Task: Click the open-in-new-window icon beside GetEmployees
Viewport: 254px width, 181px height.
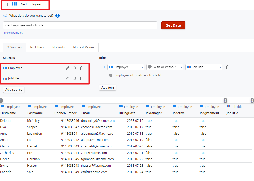Action: (x=6, y=4)
